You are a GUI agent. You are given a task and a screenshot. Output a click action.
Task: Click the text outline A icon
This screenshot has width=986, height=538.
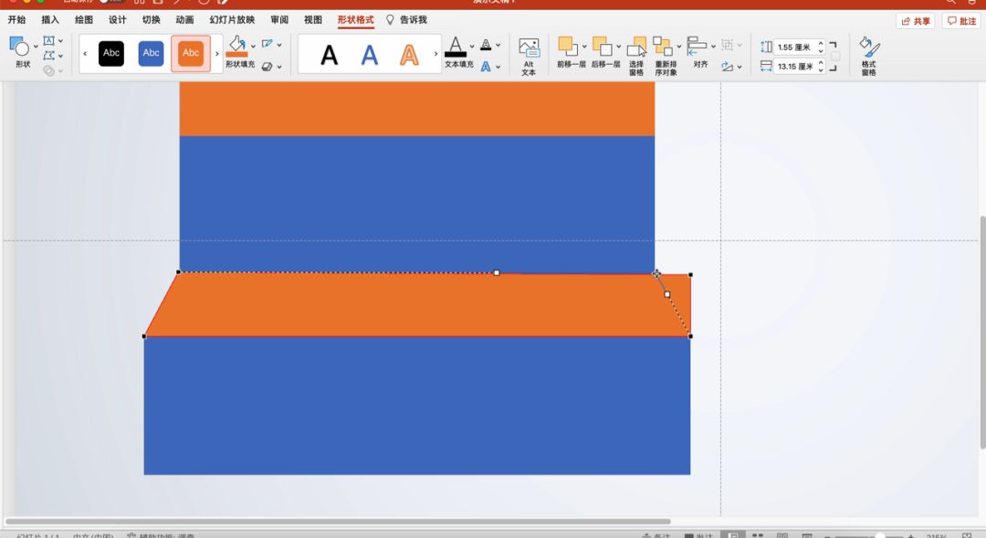[x=486, y=45]
